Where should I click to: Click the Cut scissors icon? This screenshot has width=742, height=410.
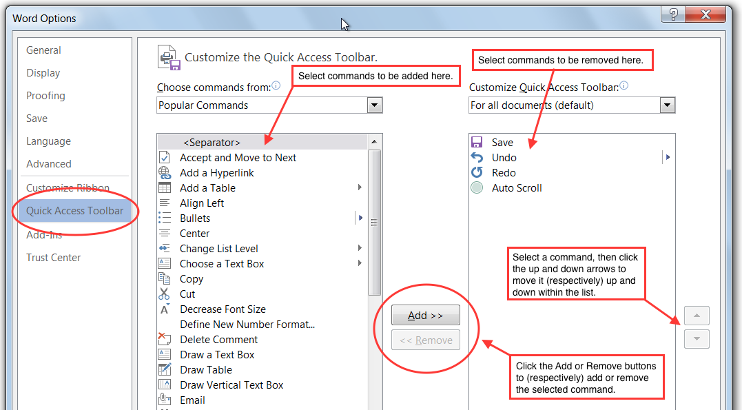164,294
